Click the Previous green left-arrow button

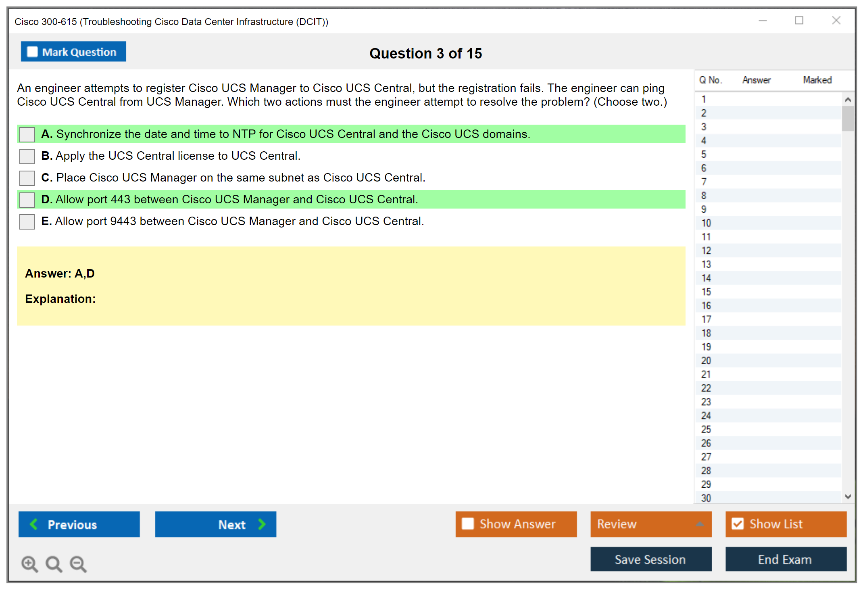pos(79,524)
